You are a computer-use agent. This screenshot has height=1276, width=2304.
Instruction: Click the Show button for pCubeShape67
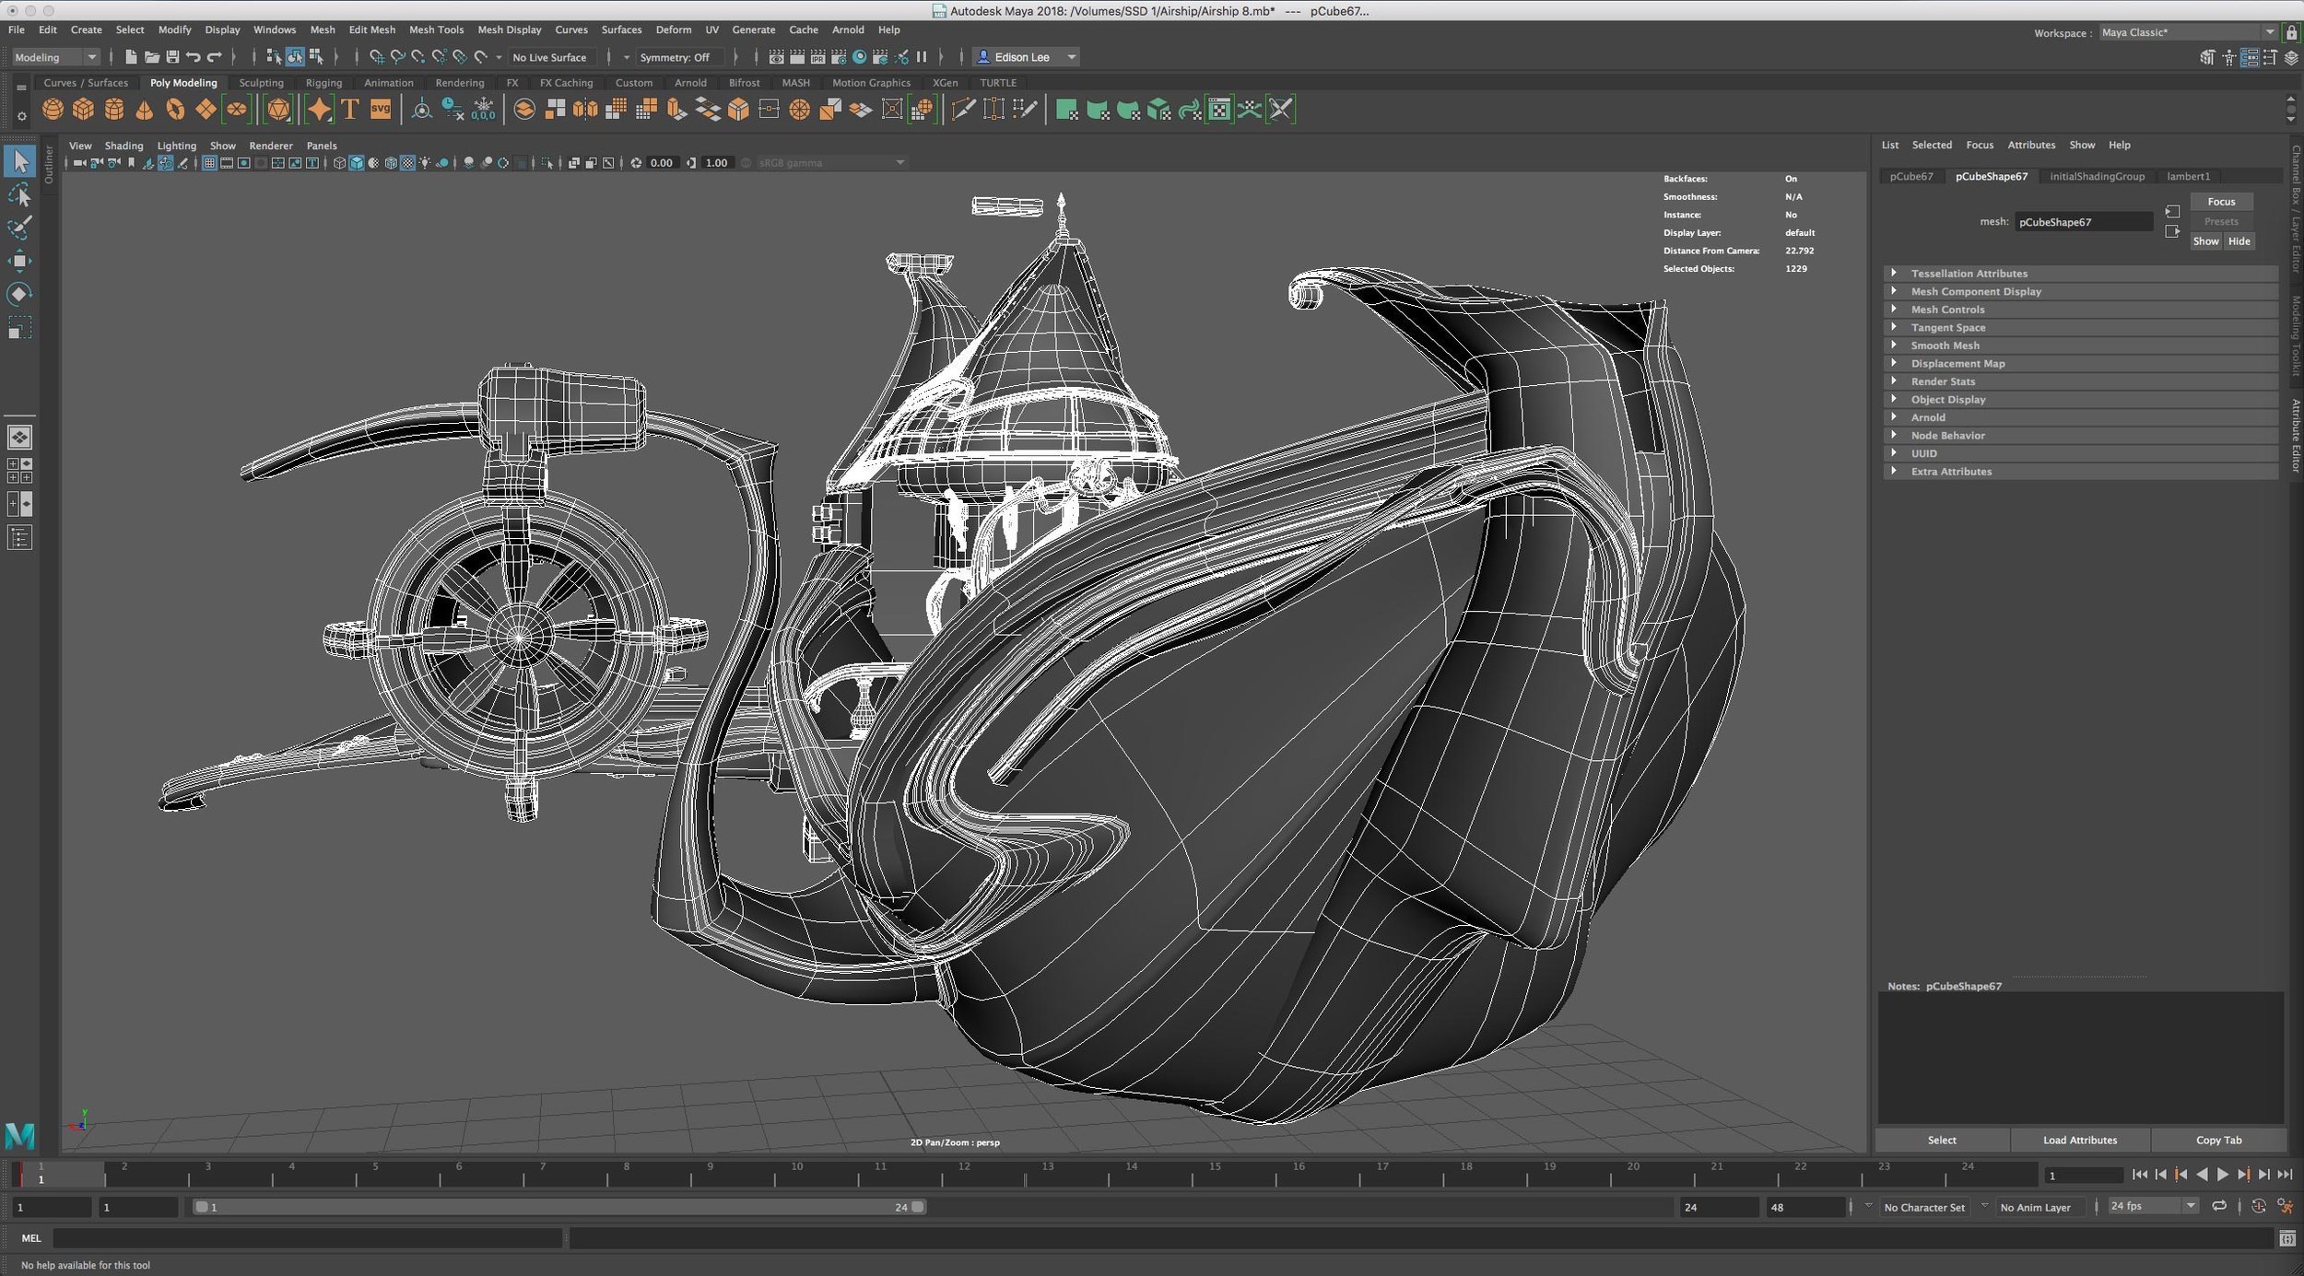[x=2205, y=240]
